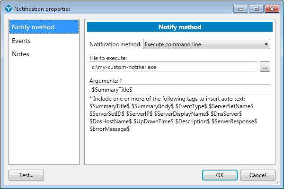
Task: Minimize the Notification properties window
Action: 240,8
